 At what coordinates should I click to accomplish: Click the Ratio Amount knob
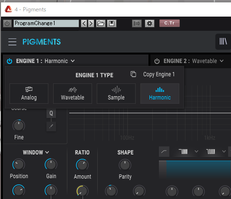pyautogui.click(x=82, y=165)
